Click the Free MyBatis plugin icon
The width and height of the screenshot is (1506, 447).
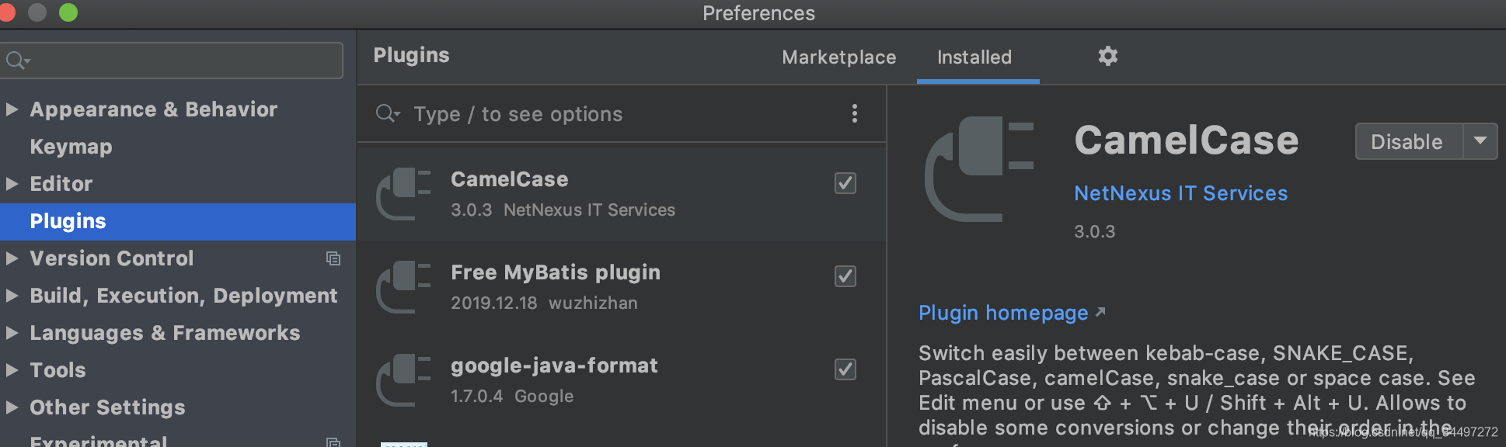[x=403, y=286]
